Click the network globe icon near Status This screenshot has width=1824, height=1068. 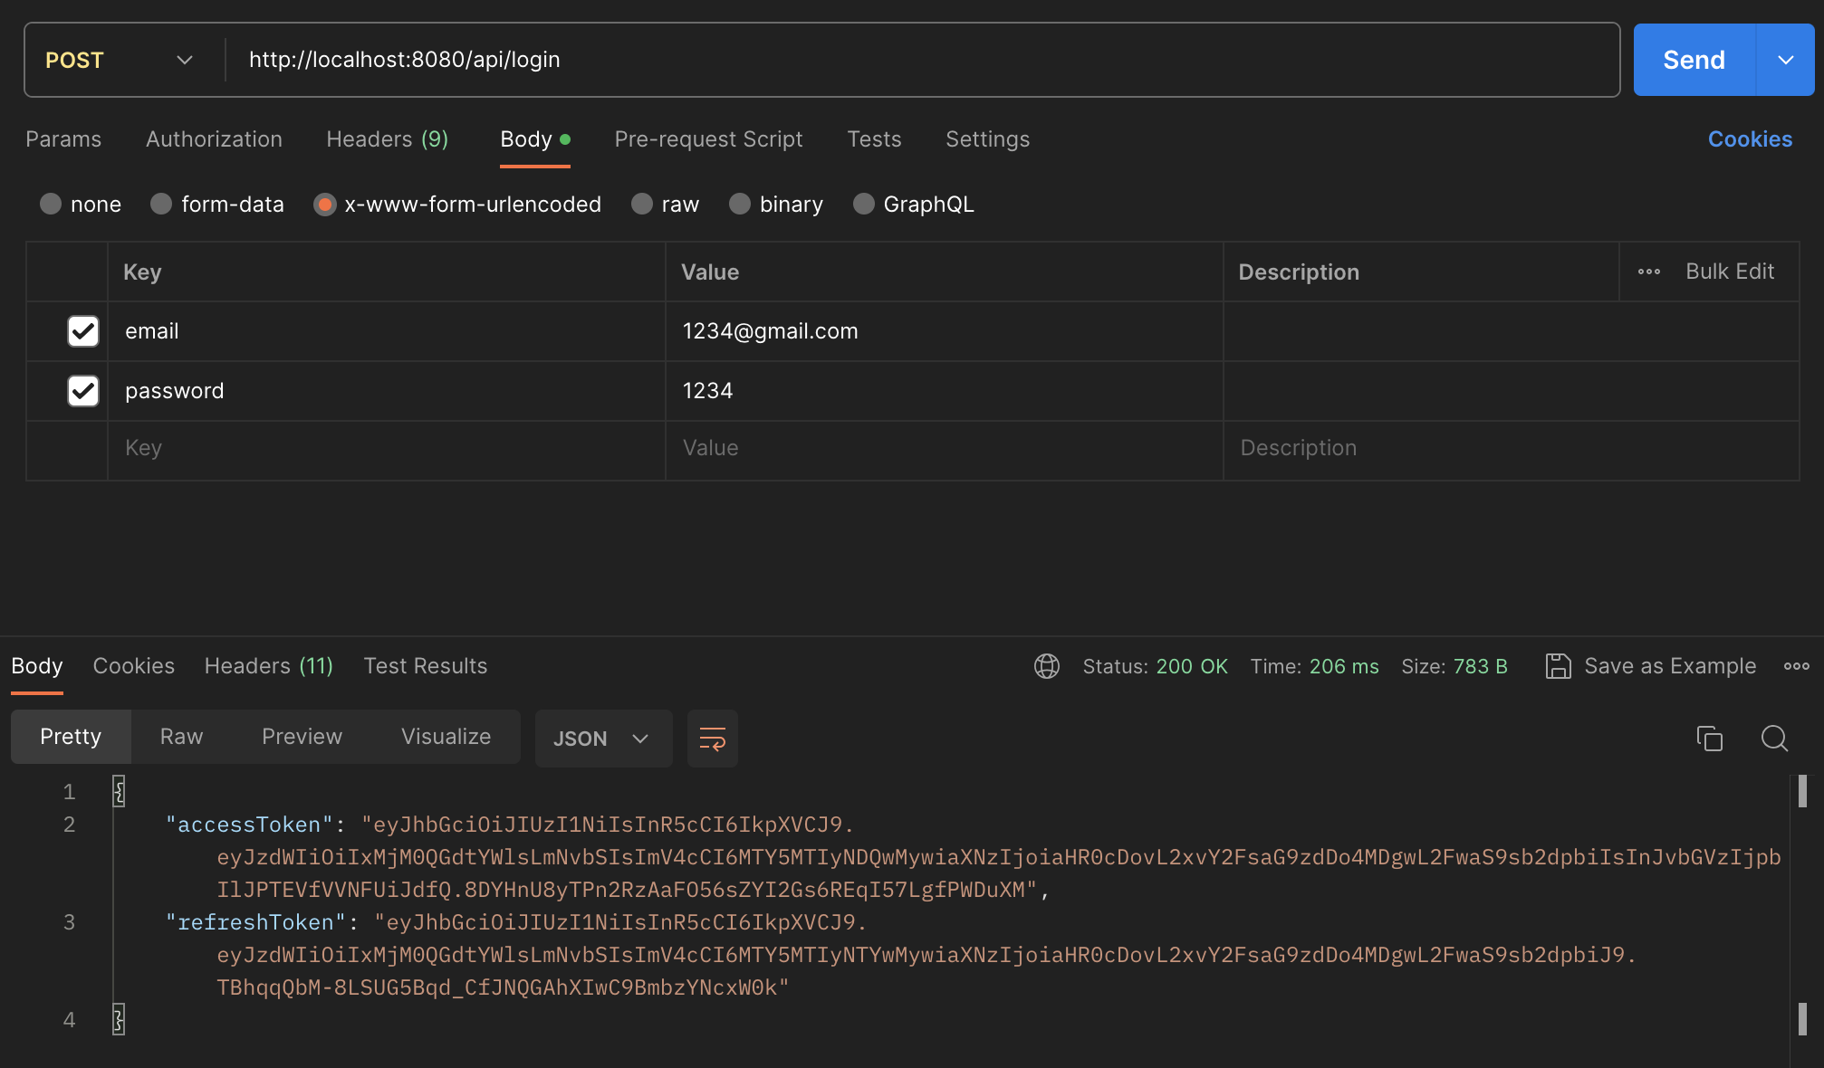pyautogui.click(x=1047, y=666)
